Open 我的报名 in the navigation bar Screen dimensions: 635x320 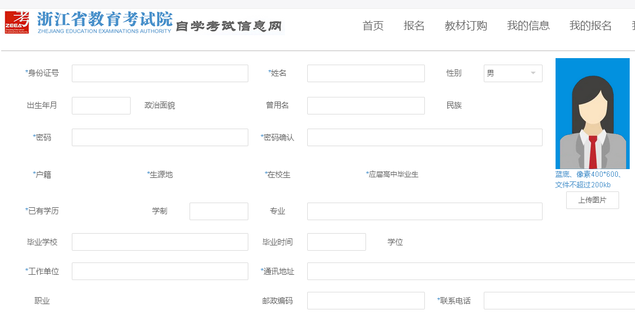[590, 26]
